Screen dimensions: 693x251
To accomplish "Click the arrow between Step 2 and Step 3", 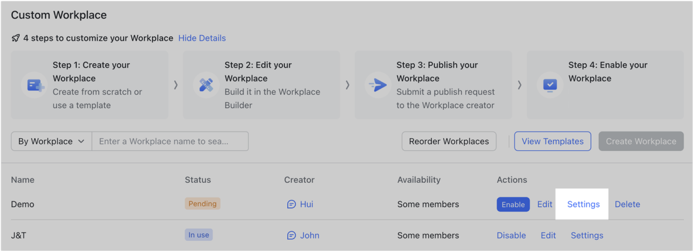I will 347,85.
